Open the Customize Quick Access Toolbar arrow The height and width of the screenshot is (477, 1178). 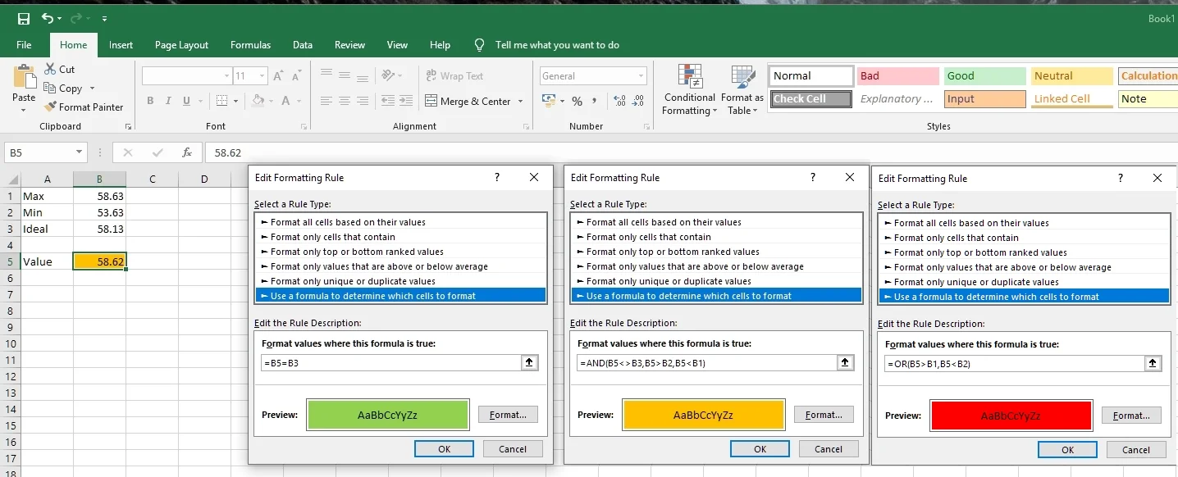coord(105,18)
